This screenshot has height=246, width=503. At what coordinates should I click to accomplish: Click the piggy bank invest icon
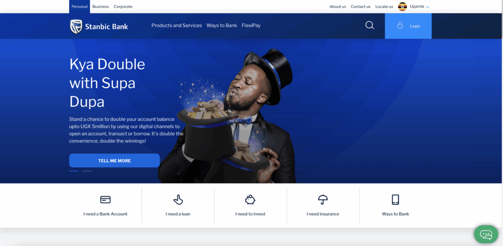pos(250,199)
